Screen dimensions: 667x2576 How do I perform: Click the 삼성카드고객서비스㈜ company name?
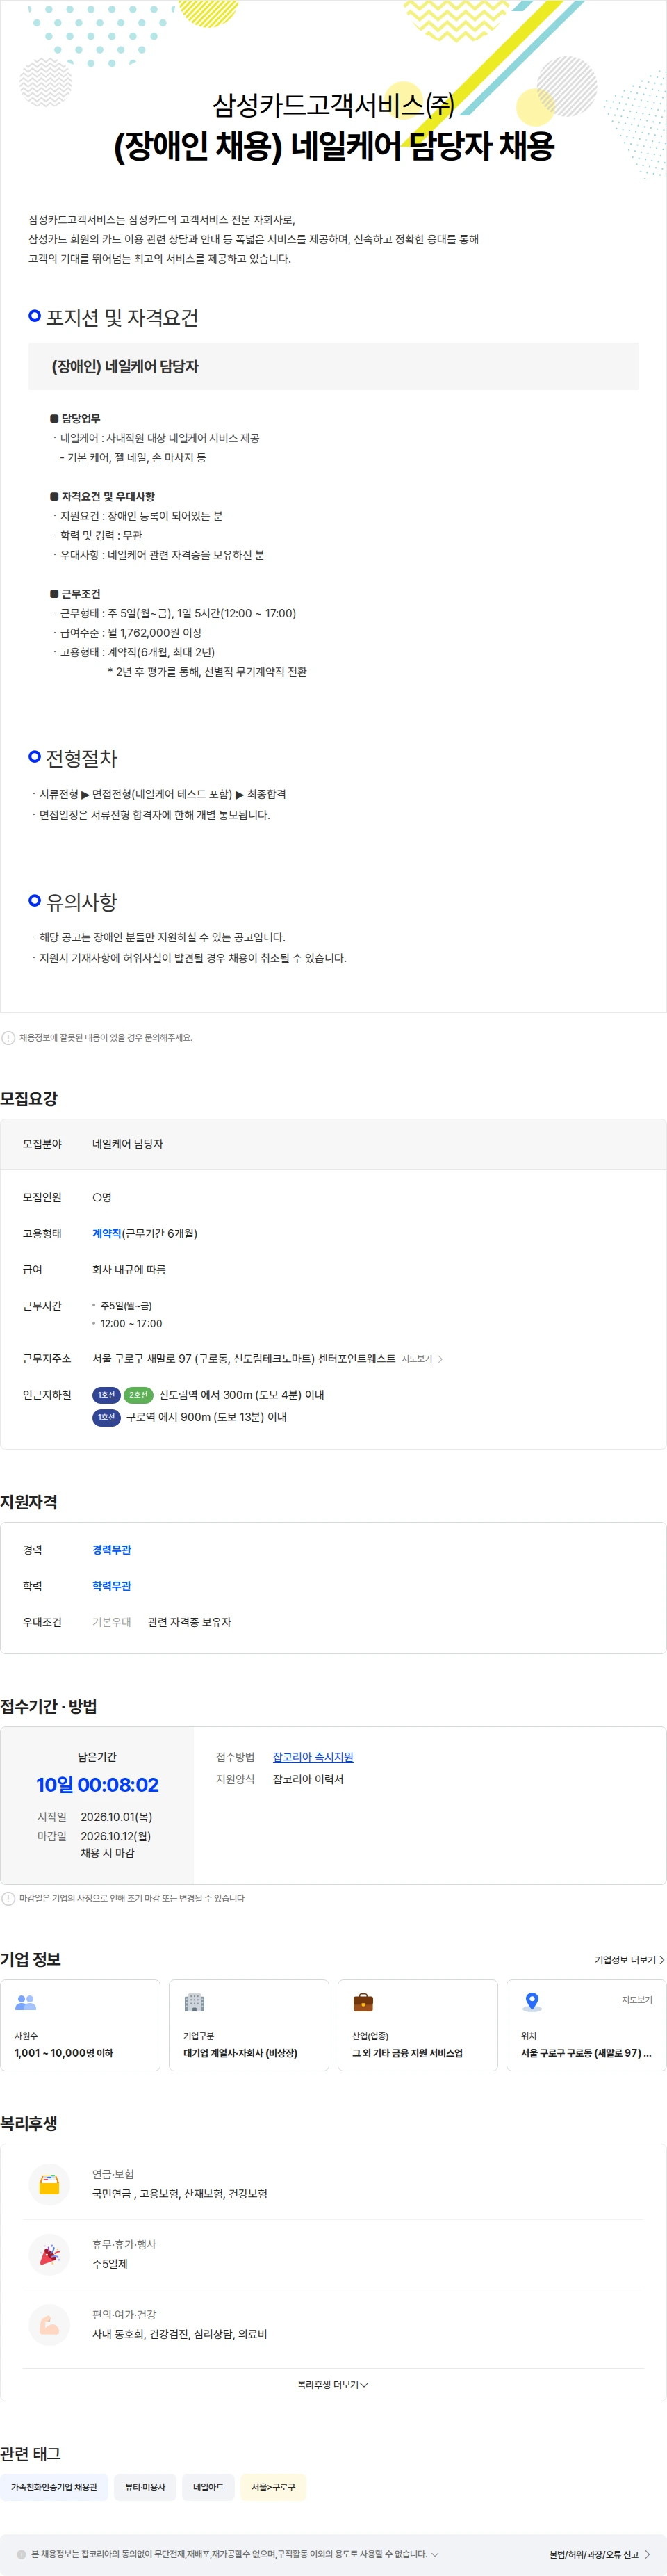tap(333, 104)
